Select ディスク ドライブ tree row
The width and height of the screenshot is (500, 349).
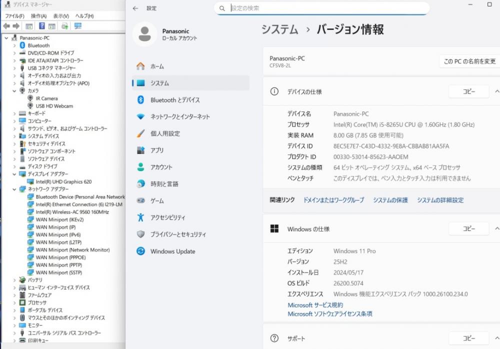point(42,166)
